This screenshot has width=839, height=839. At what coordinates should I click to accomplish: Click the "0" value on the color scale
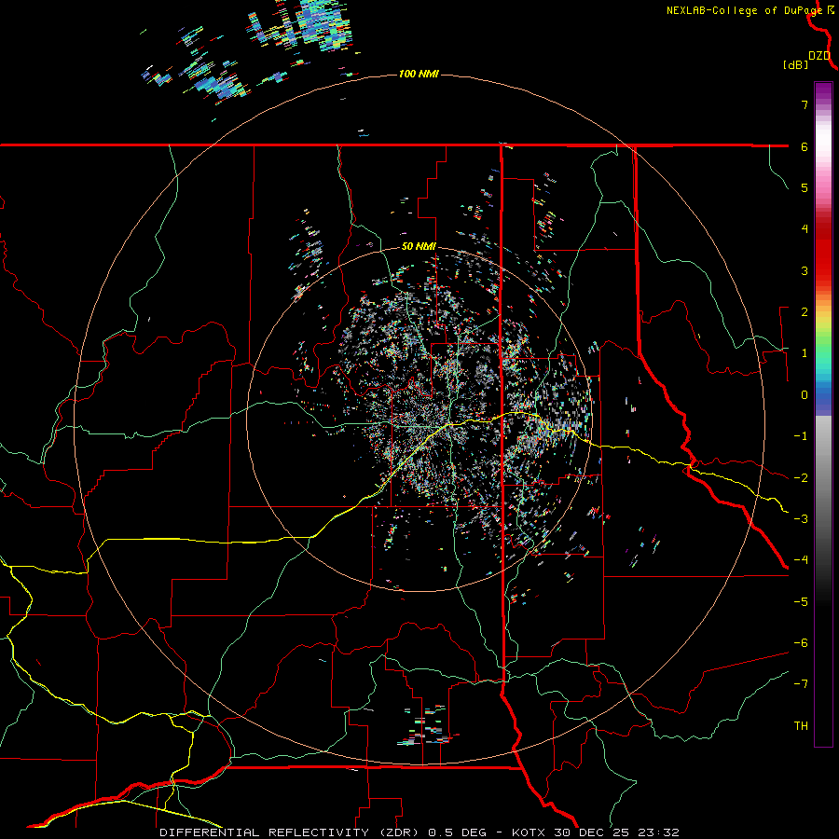805,395
